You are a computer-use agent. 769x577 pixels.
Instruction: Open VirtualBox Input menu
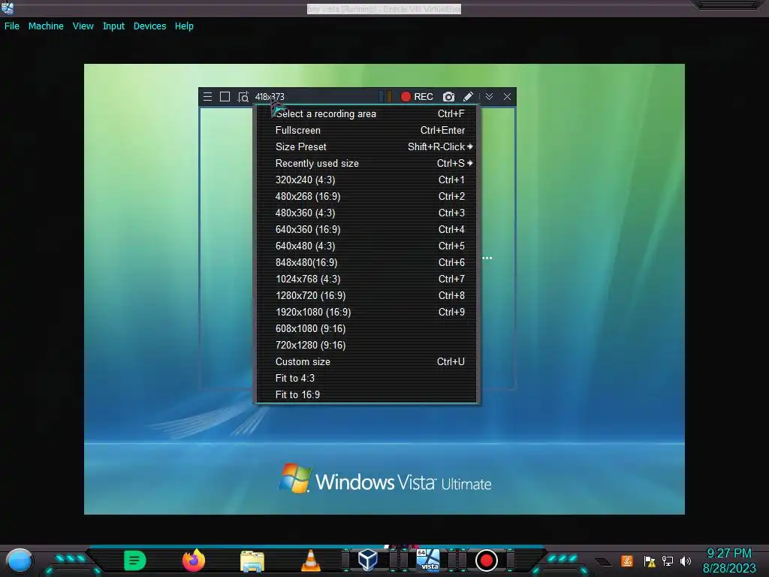pos(113,26)
